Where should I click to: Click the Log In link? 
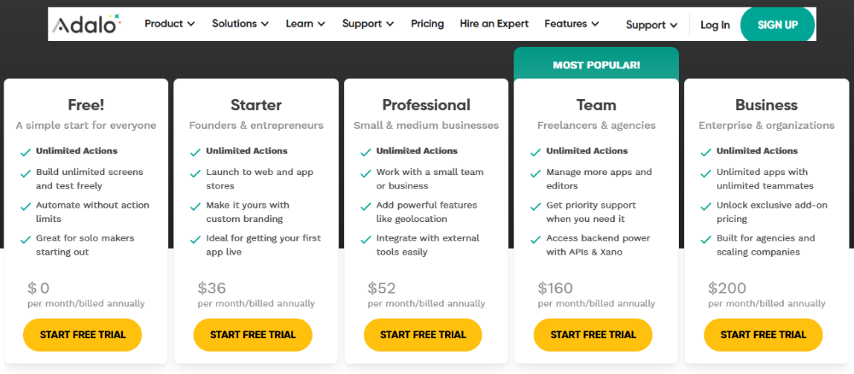pos(715,25)
